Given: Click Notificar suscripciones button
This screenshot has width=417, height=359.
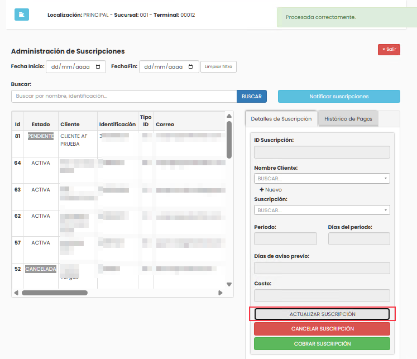Looking at the screenshot, I should 339,96.
